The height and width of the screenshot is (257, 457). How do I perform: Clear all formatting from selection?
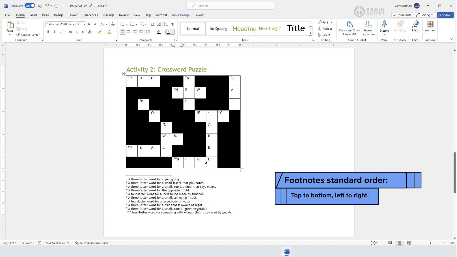coord(113,24)
